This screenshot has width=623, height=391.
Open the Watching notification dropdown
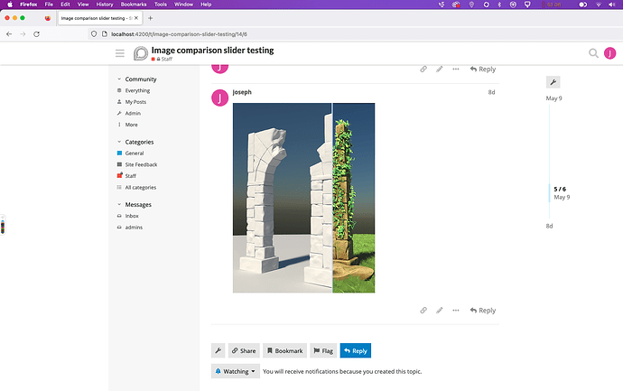tap(236, 371)
